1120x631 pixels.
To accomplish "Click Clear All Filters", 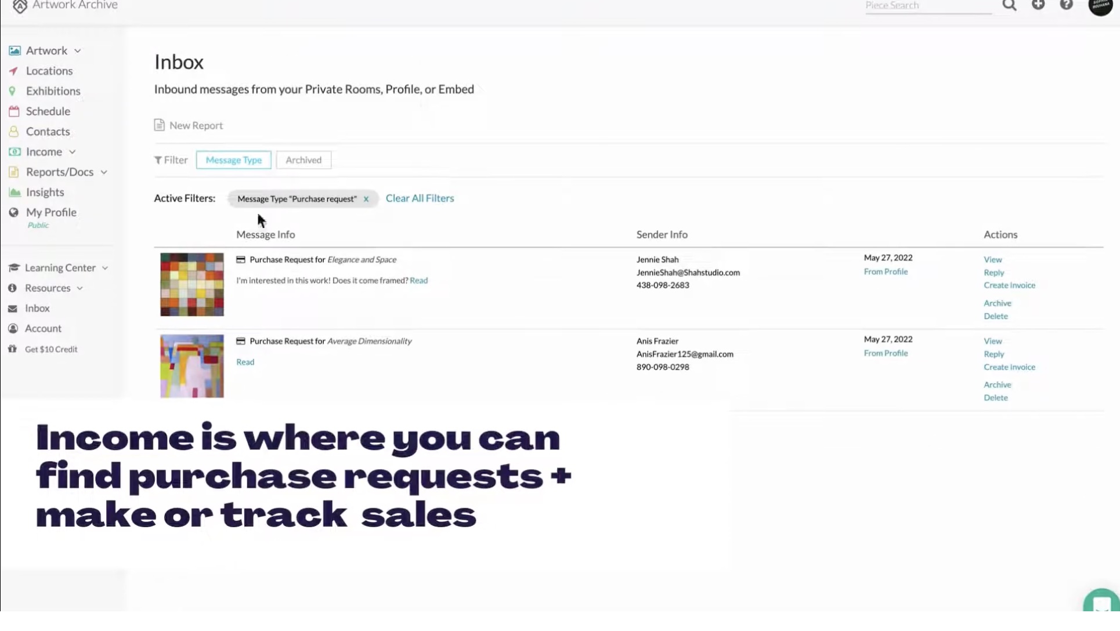I will click(420, 198).
